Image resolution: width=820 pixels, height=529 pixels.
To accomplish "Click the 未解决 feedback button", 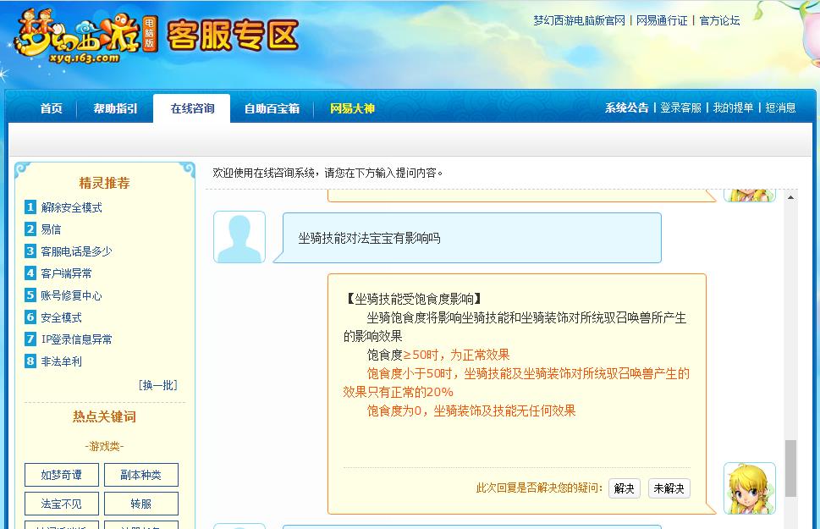I will pos(668,488).
